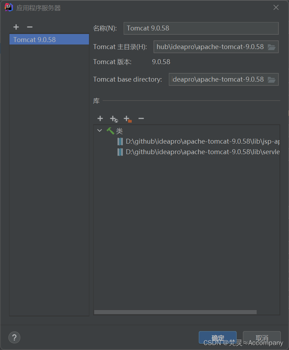The image size is (289, 350).
Task: Click the Tomcat 版本 value 9.0.58
Action: (x=161, y=62)
